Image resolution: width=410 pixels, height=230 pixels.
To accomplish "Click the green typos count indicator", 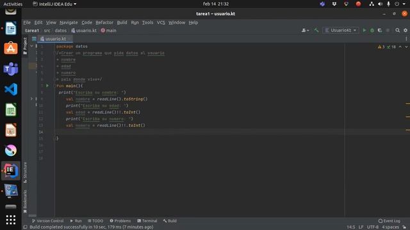I will click(x=391, y=47).
